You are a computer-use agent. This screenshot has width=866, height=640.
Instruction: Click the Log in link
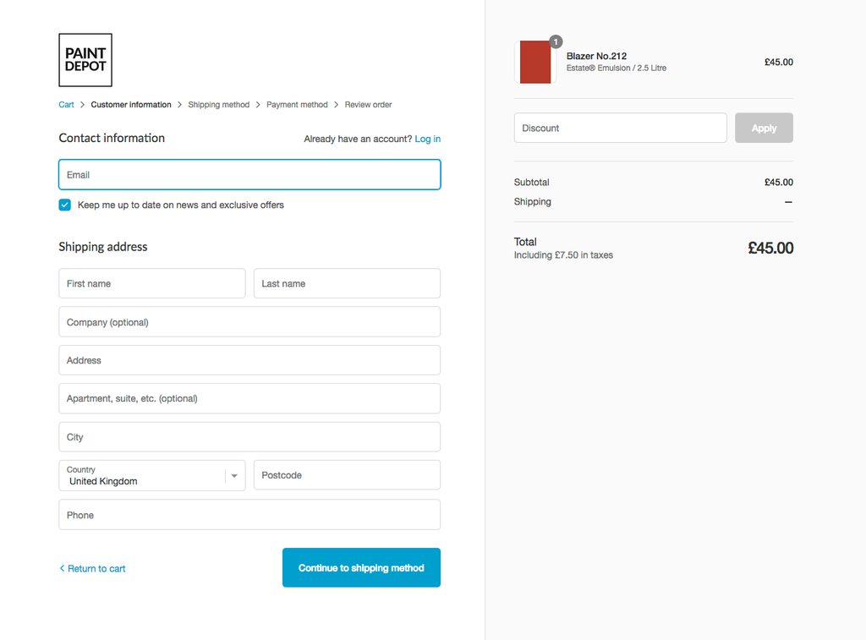427,139
